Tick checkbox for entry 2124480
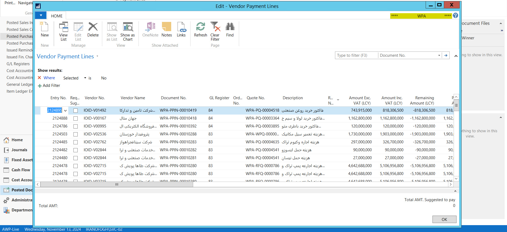 click(x=76, y=158)
